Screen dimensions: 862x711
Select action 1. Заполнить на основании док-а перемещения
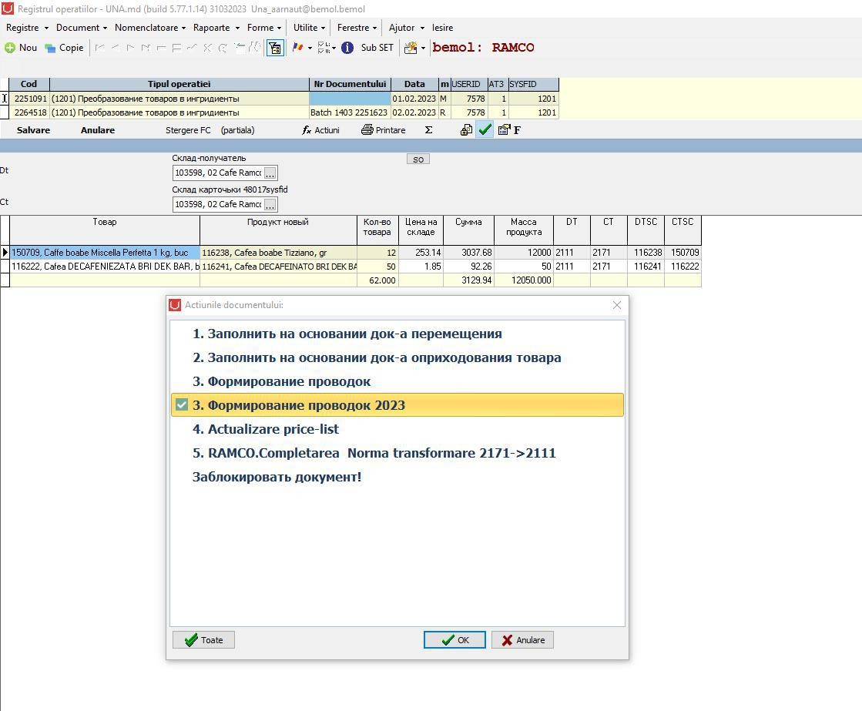[x=397, y=334]
